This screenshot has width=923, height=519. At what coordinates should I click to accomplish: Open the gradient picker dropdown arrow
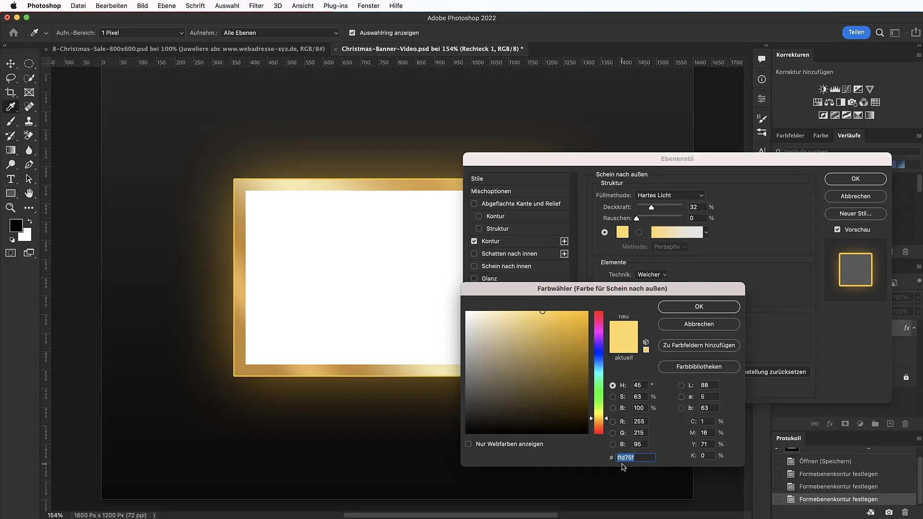pyautogui.click(x=706, y=233)
